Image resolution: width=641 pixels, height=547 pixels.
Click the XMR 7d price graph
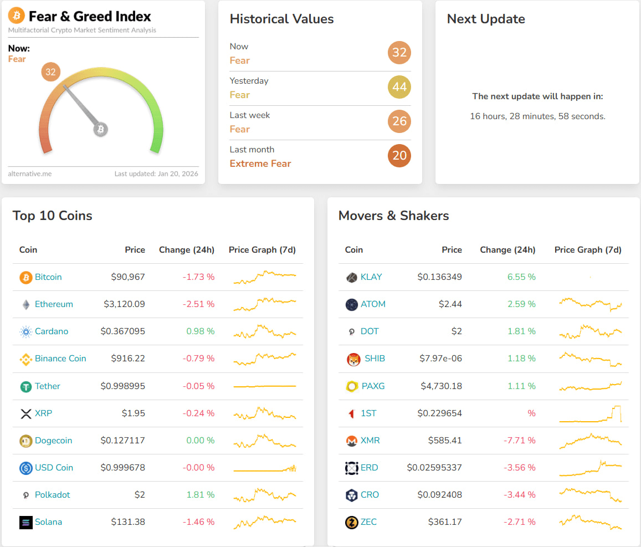point(591,441)
